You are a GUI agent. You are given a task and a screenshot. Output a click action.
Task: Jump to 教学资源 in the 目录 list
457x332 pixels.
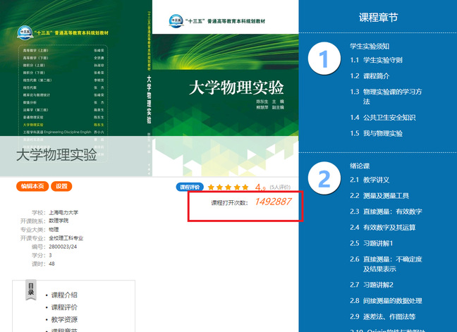[x=65, y=319]
